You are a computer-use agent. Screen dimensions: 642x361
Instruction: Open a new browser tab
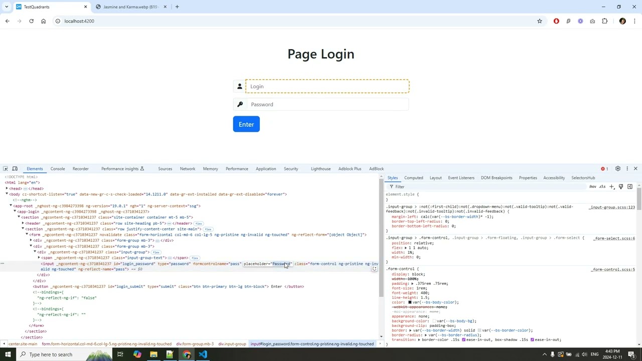pos(177,7)
